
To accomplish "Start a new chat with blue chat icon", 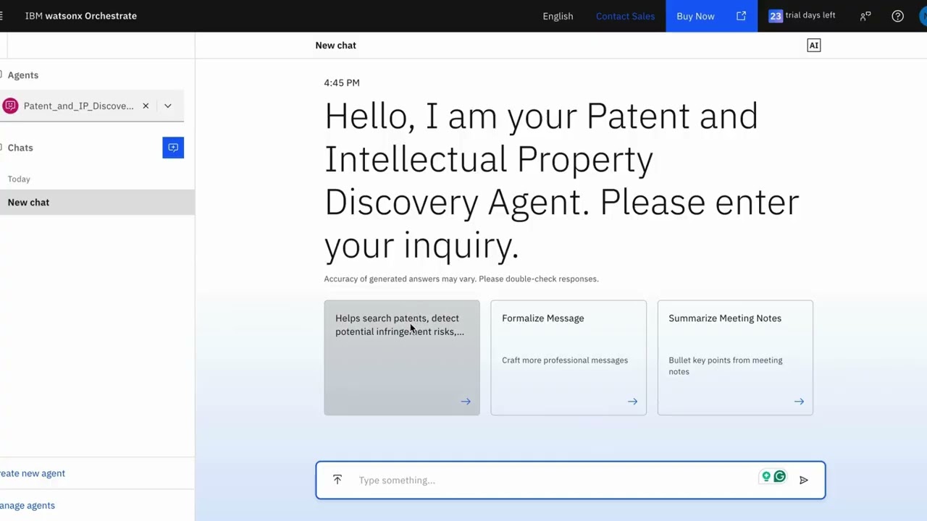I will pos(173,148).
